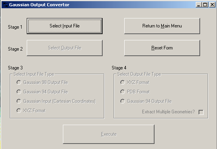The image size is (217, 149).
Task: Minimize the Gaussian Output Convertor window
Action: coord(199,5)
